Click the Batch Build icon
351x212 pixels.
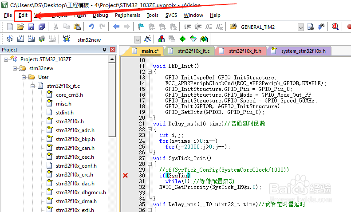(42, 39)
